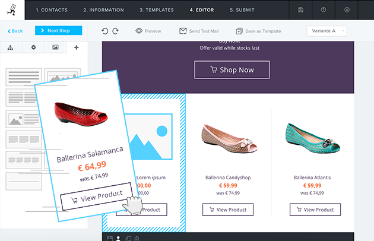Click the 'Ballerina Candyshop' product title
374x241 pixels.
[228, 177]
